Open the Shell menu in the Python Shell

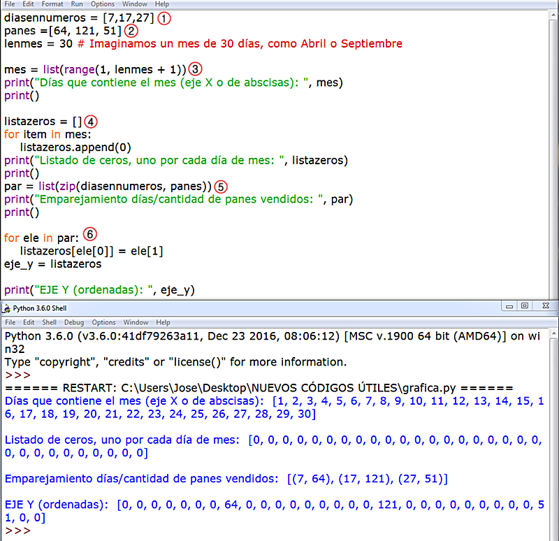[50, 322]
